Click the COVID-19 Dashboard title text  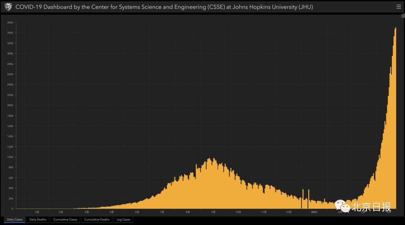click(164, 7)
